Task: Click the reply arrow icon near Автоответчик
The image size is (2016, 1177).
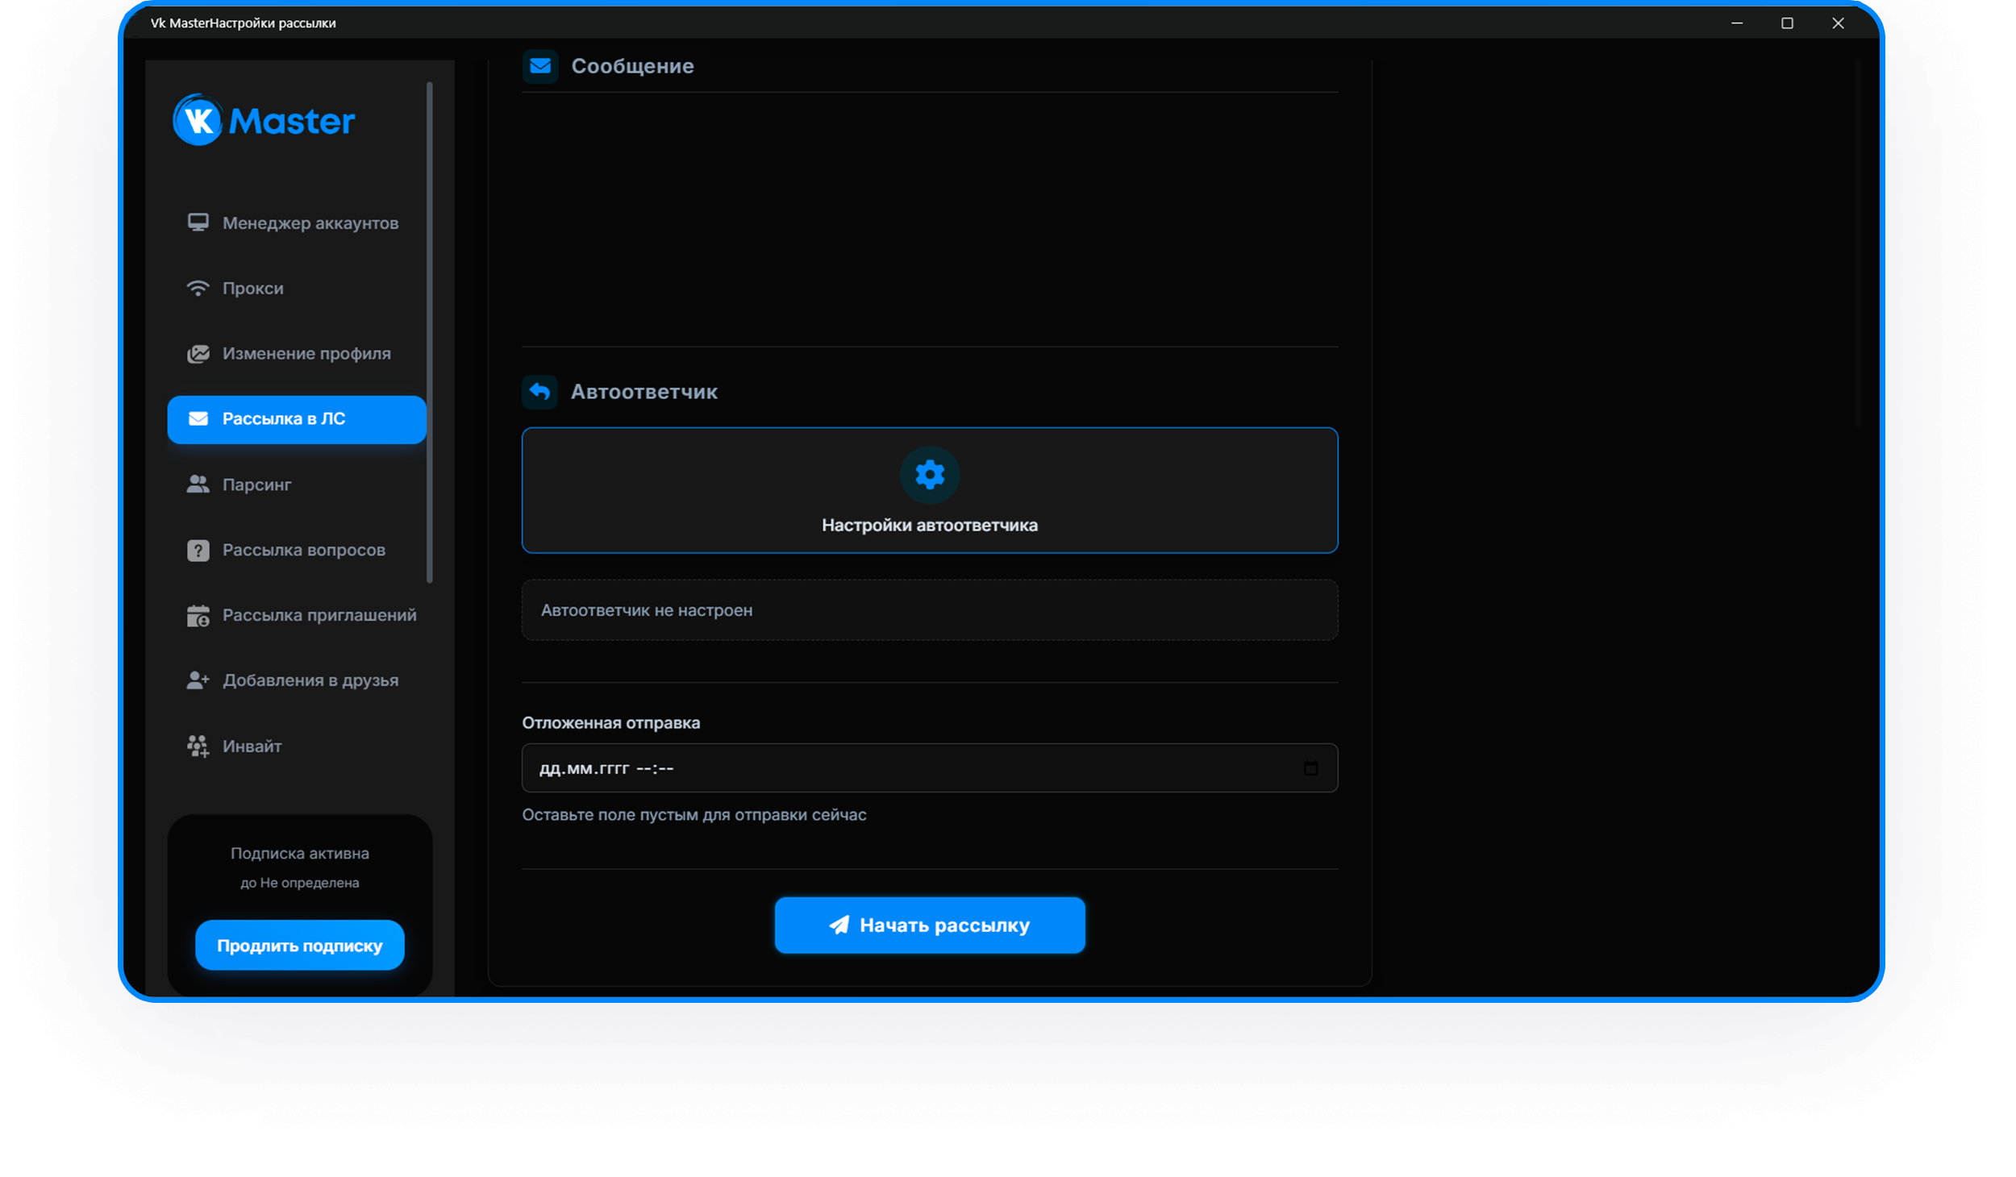Action: (539, 392)
